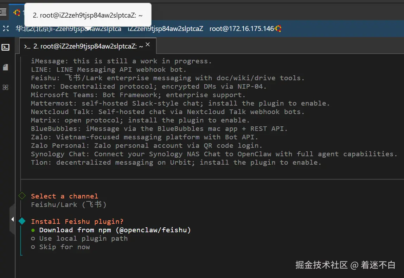Viewport: 404px width, 278px height.
Task: Switch to tab 2. root@iZ2zeh9tjsp84aw2slptcaZ
Action: point(88,46)
